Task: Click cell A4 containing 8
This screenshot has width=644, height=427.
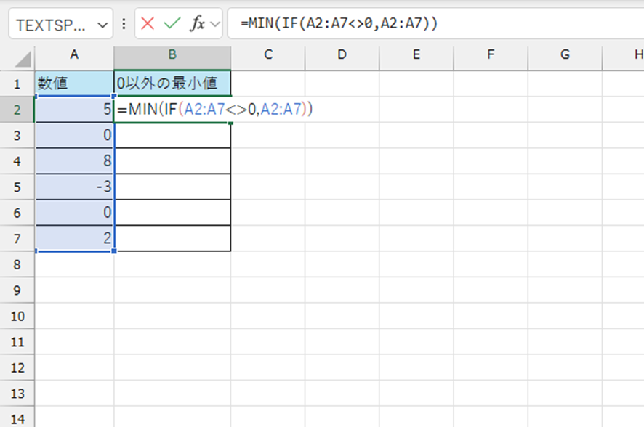Action: [74, 161]
